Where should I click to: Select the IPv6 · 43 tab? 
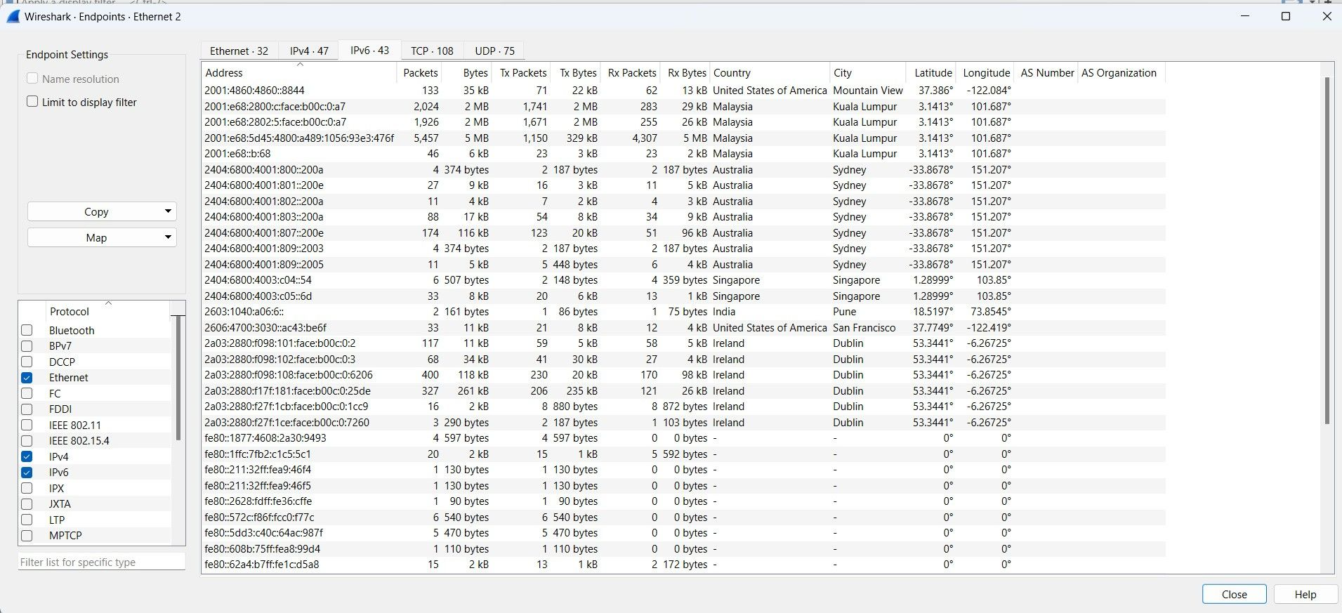(369, 51)
